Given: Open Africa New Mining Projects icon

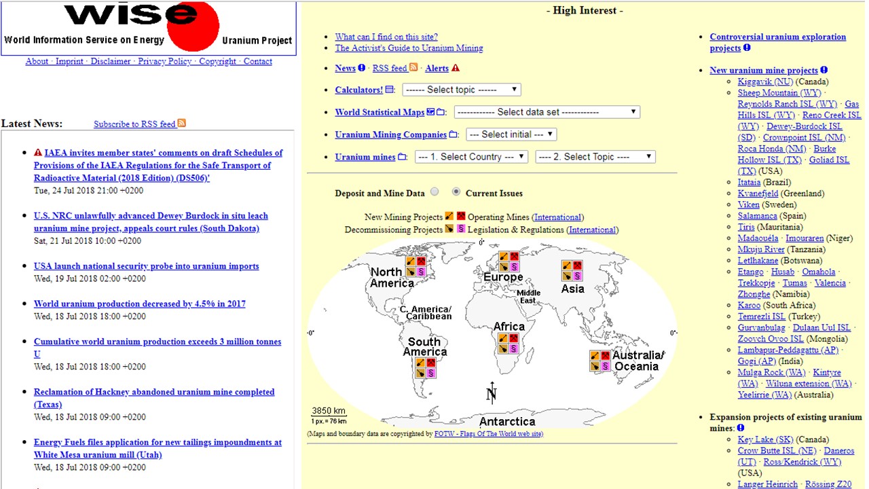Looking at the screenshot, I should [504, 338].
